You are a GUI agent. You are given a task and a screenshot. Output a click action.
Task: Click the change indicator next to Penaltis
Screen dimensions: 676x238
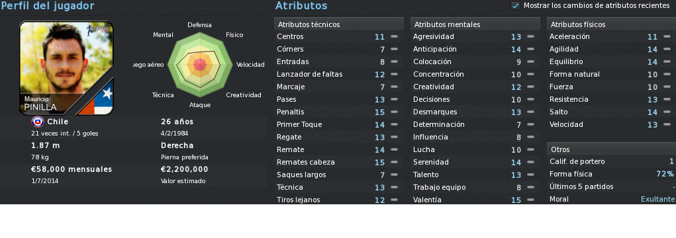point(394,112)
